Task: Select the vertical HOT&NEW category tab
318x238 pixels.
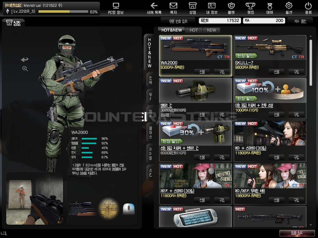Action: click(x=149, y=53)
